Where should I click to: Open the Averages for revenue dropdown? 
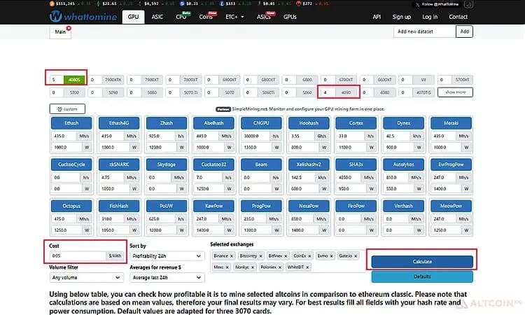coord(167,277)
